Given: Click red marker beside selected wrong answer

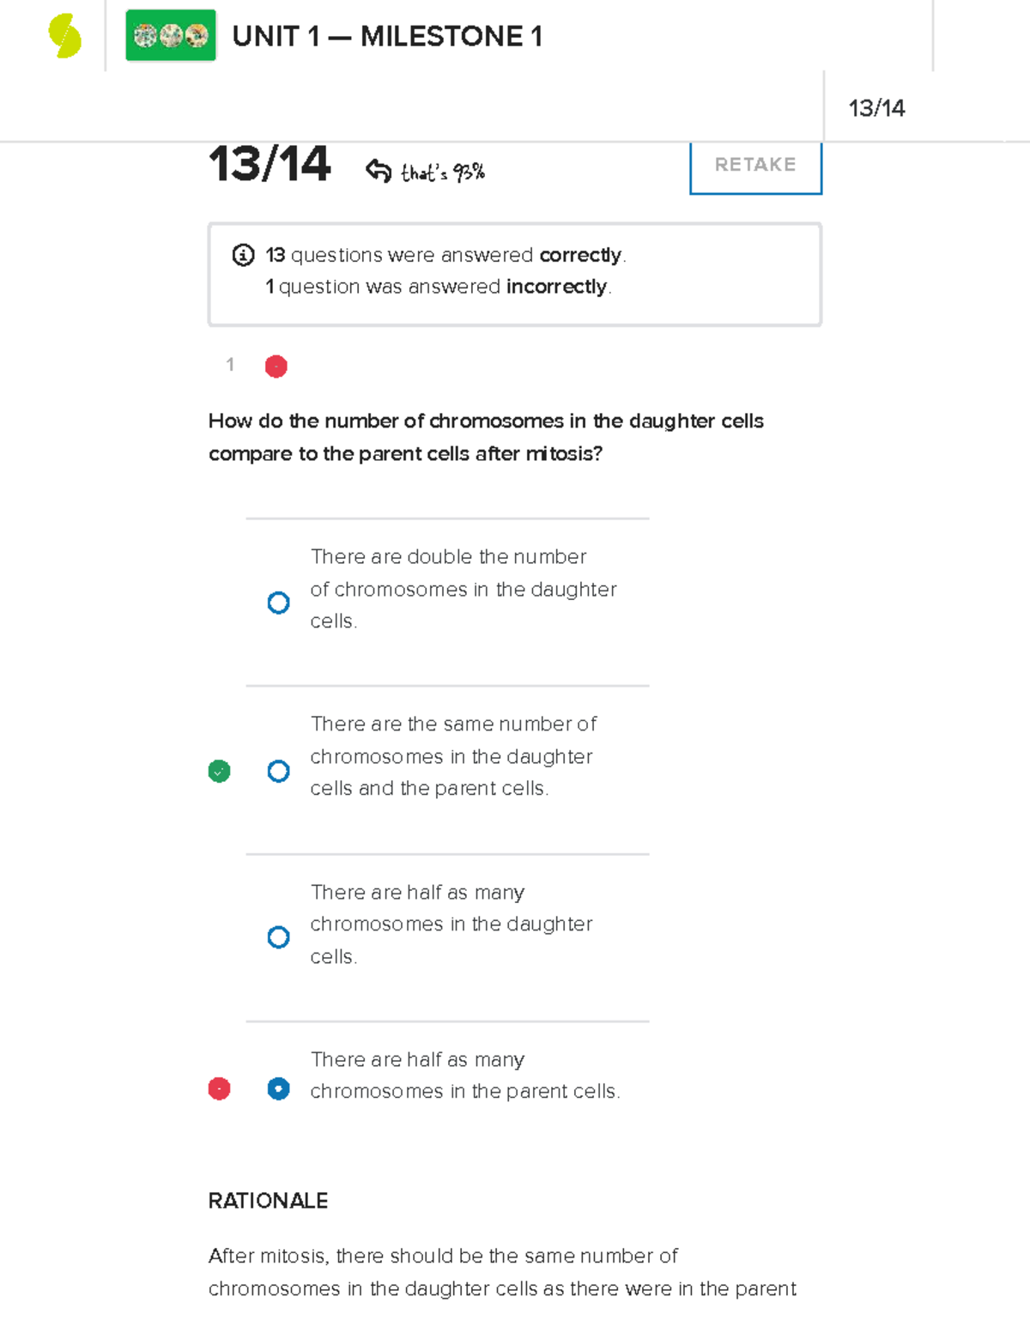Looking at the screenshot, I should (x=220, y=1089).
